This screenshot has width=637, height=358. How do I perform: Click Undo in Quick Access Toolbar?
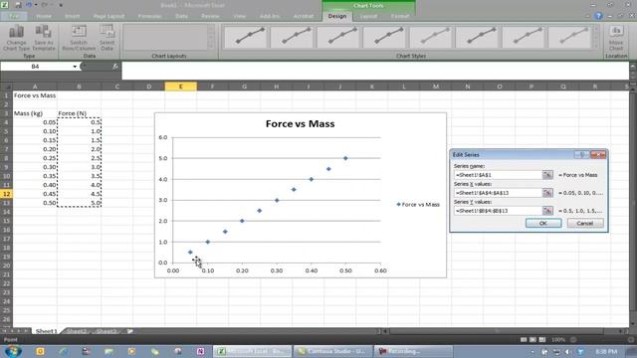(x=29, y=5)
